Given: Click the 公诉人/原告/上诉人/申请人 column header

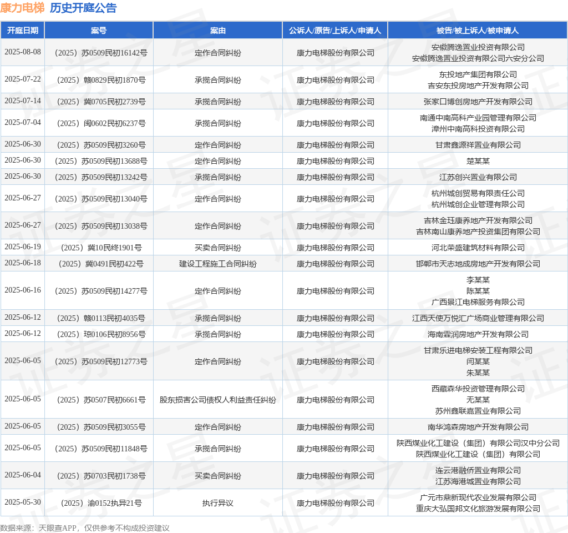Looking at the screenshot, I should point(335,31).
